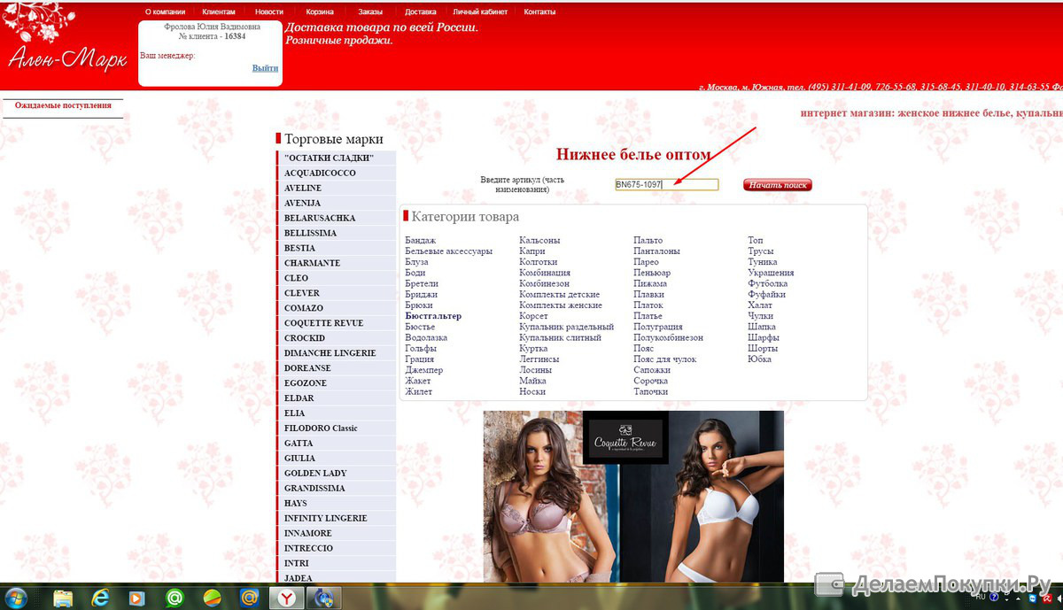Image resolution: width=1063 pixels, height=610 pixels.
Task: Open category Чулки
Action: coord(760,316)
